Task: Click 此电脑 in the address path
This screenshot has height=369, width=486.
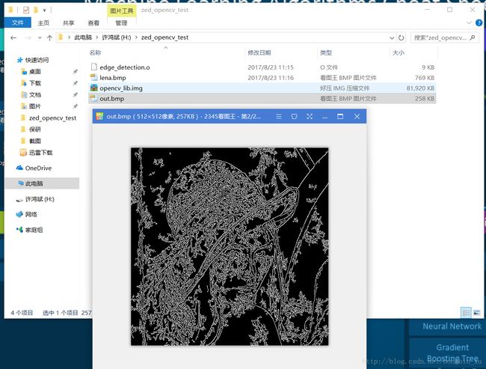Action: (x=83, y=37)
